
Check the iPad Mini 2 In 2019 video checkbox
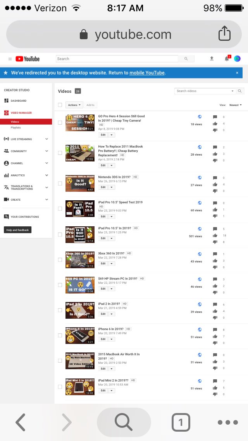pos(60,387)
